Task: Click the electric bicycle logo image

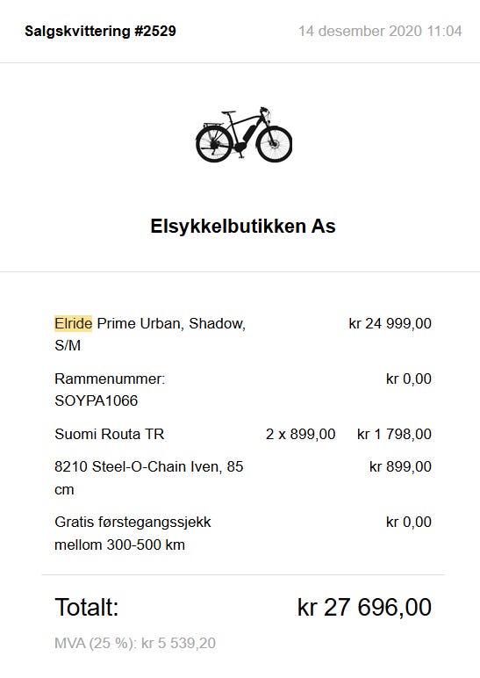Action: tap(244, 134)
